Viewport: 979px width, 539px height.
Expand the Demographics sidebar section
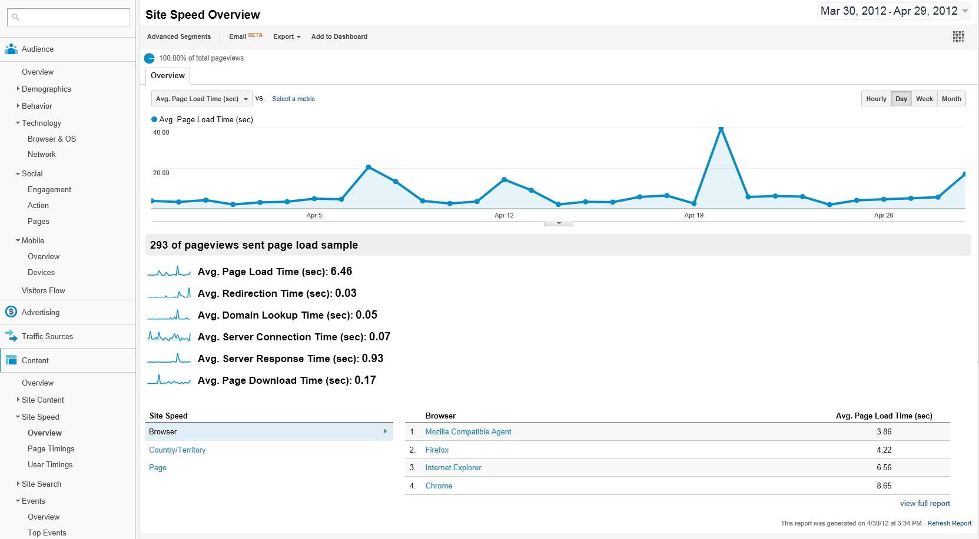17,89
